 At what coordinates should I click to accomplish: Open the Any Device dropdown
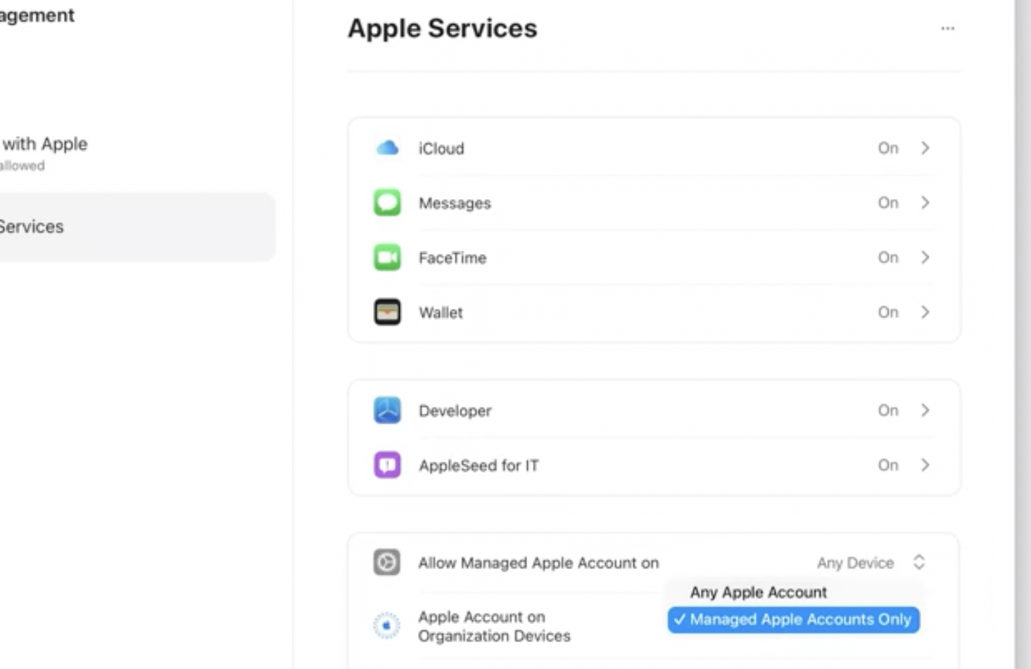coord(871,563)
